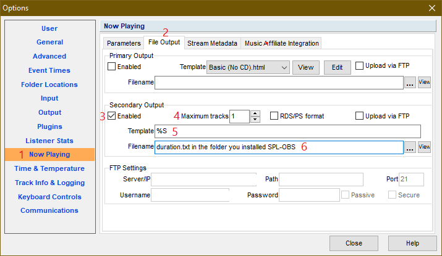Uncheck the Secondary Output Enabled checkbox
Screen dimensions: 442x256
tap(112, 116)
